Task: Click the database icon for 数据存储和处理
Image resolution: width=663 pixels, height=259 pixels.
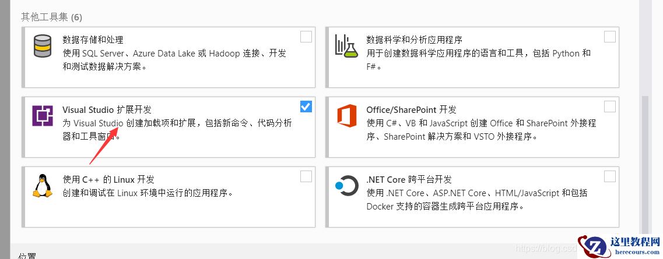Action: click(42, 46)
